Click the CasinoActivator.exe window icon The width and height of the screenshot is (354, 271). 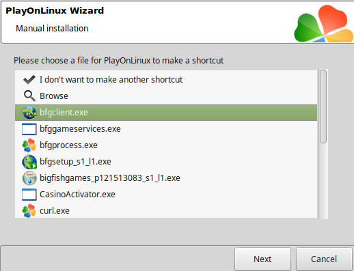point(29,195)
